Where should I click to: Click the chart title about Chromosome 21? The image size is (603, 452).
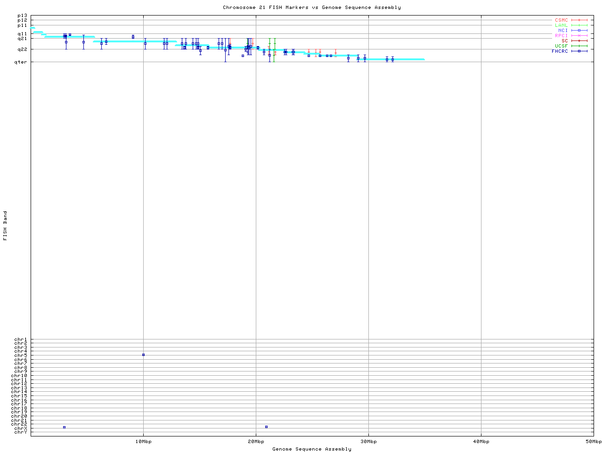click(312, 8)
